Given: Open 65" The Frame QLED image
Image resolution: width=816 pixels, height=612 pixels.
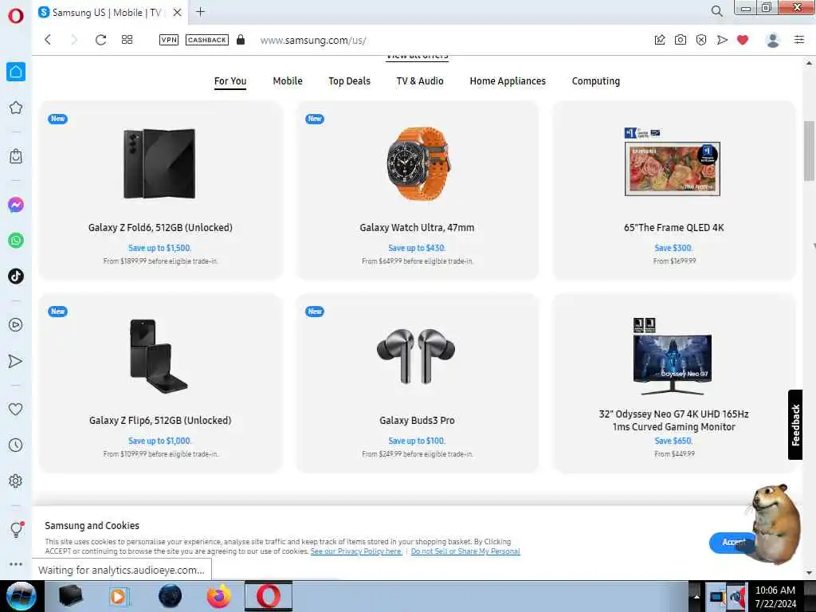Looking at the screenshot, I should point(673,163).
